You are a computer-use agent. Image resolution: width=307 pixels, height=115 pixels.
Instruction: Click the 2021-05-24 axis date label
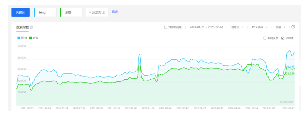click(x=62, y=108)
